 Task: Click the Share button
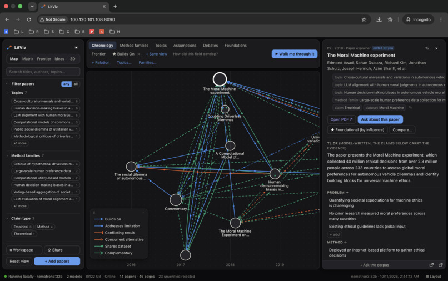pyautogui.click(x=62, y=250)
